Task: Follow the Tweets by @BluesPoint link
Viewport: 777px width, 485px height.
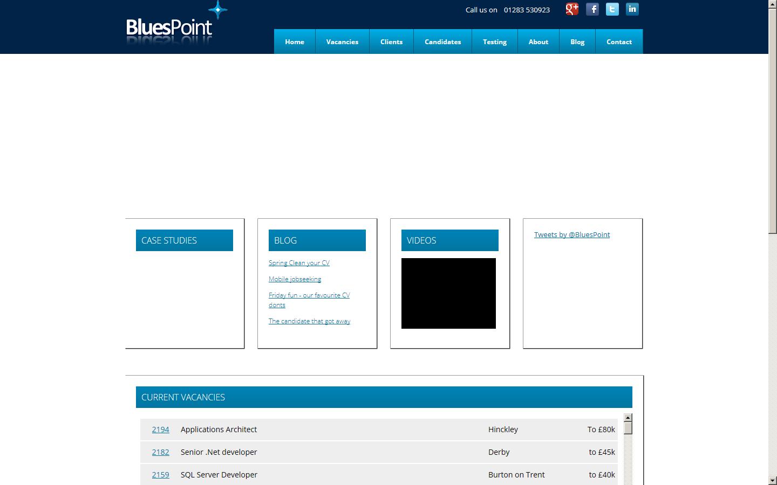Action: 571,234
